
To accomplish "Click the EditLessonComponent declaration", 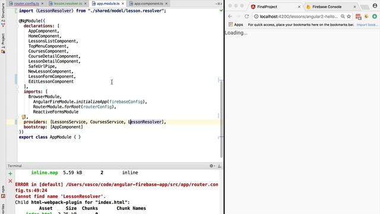I will (51, 81).
